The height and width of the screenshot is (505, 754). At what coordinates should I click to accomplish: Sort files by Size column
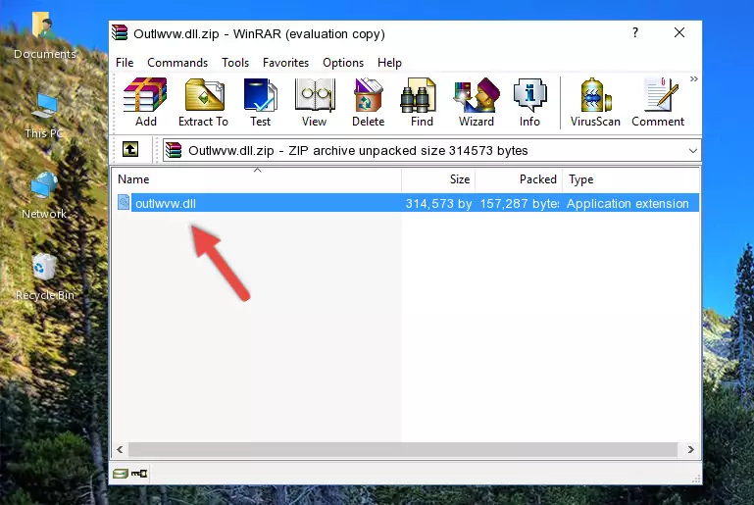438,179
